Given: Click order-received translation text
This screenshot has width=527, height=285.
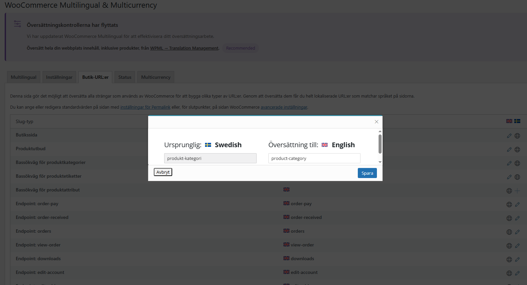Looking at the screenshot, I should (x=306, y=217).
